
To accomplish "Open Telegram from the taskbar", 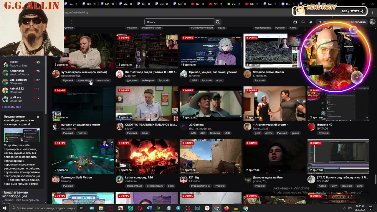I will click(x=178, y=208).
